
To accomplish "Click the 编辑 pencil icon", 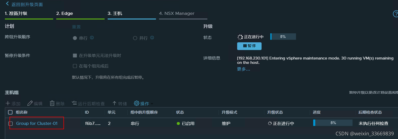I will [x=30, y=103].
